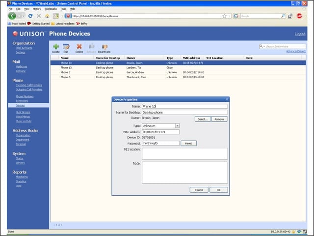The height and width of the screenshot is (236, 314).
Task: Open the Type dropdown in Device Properties
Action: coord(177,126)
